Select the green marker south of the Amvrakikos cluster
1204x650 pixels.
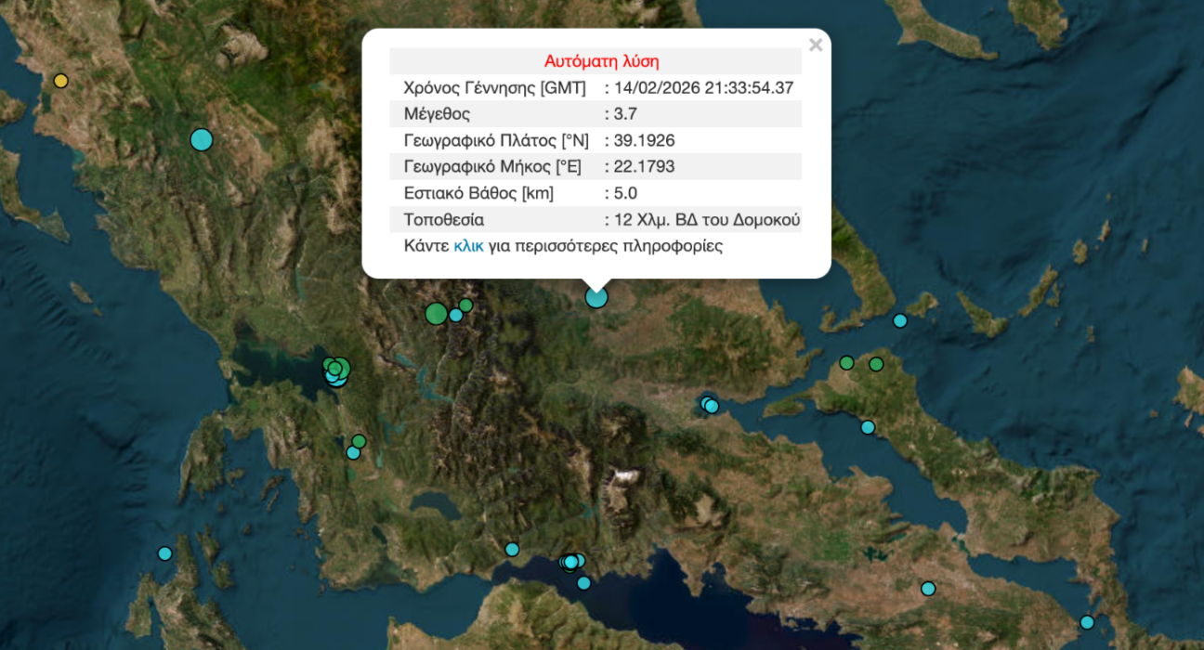click(360, 441)
